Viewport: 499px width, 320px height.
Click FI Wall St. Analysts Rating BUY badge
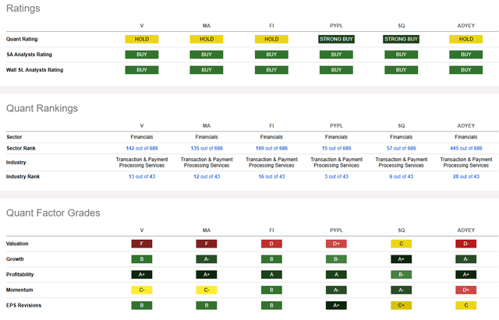(271, 70)
